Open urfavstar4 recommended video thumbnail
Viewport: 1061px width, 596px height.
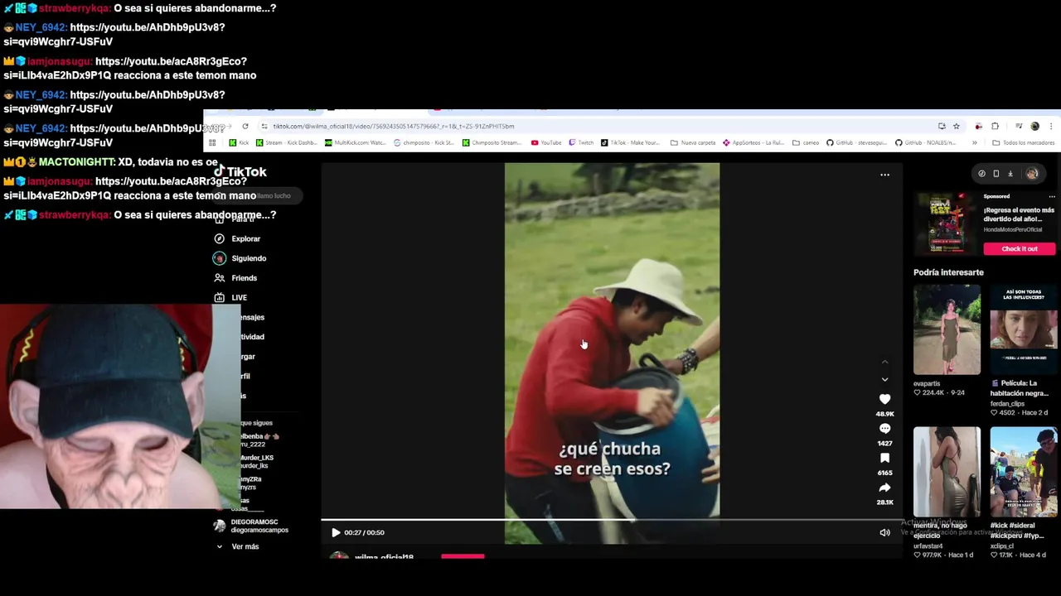[x=947, y=472]
